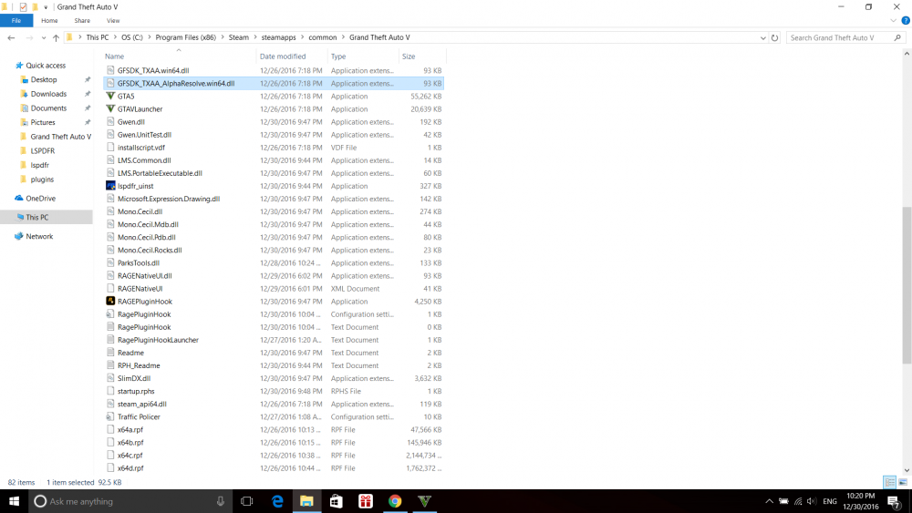Screen dimensions: 912x513
Task: Open Windows Start menu
Action: point(14,501)
